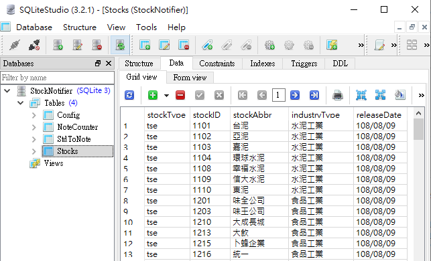Open the Help menu

pyautogui.click(x=176, y=27)
